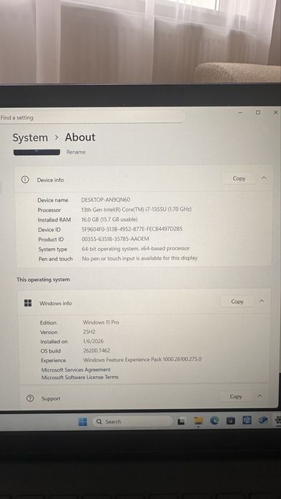Launch Microsoft Edge from the taskbar
This screenshot has height=499, width=281.
coord(215,421)
